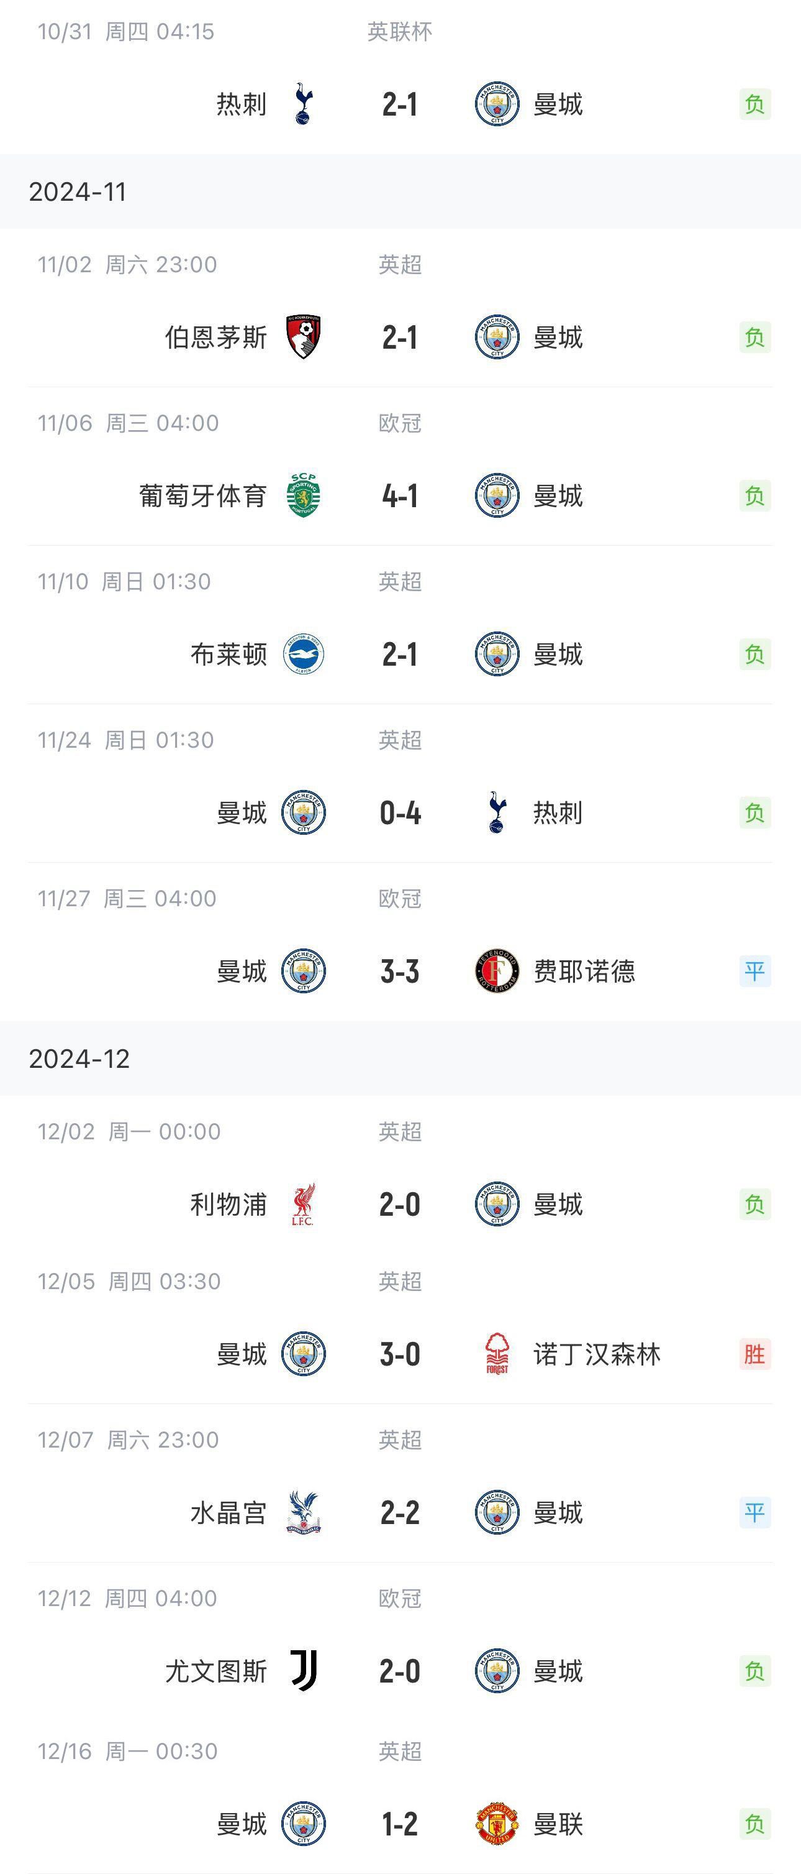Open the 3-3 Feyenoord match score

tap(400, 972)
